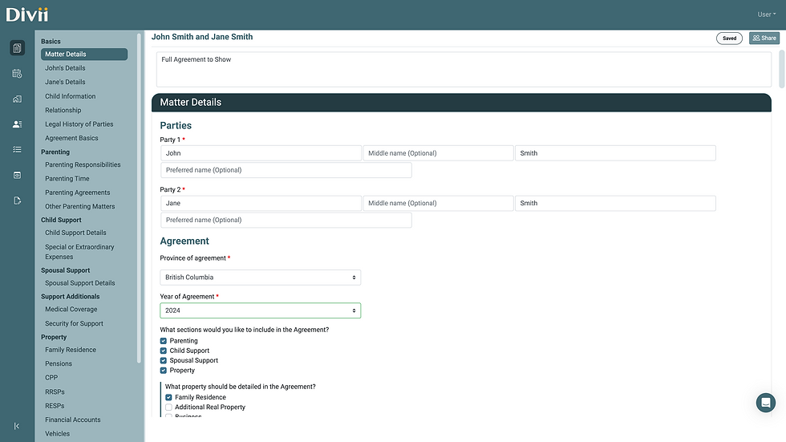The height and width of the screenshot is (442, 786).
Task: Click Party 2 preferred name field
Action: (x=286, y=220)
